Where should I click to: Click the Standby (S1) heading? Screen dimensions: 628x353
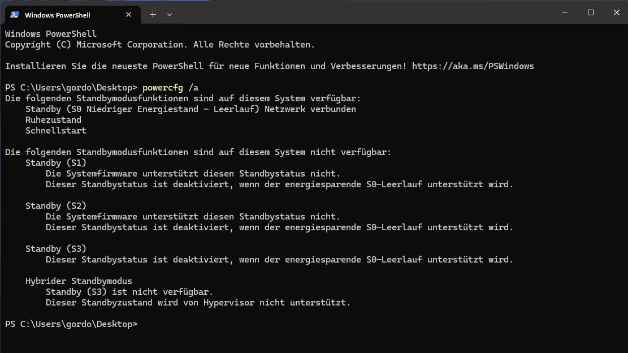click(x=56, y=163)
